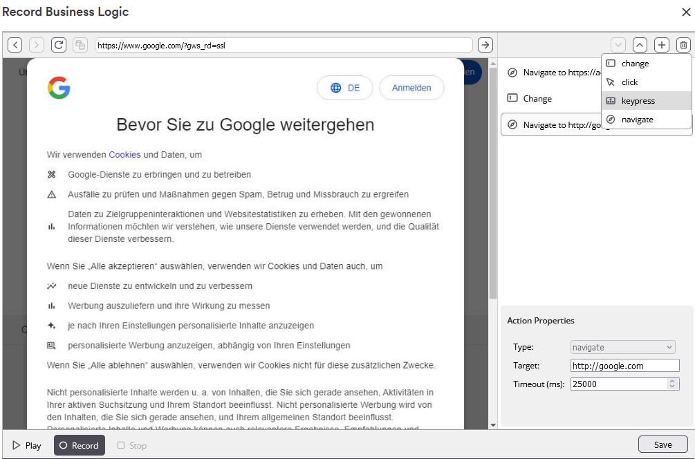Image resolution: width=695 pixels, height=459 pixels.
Task: Move the selected action down
Action: tap(618, 45)
